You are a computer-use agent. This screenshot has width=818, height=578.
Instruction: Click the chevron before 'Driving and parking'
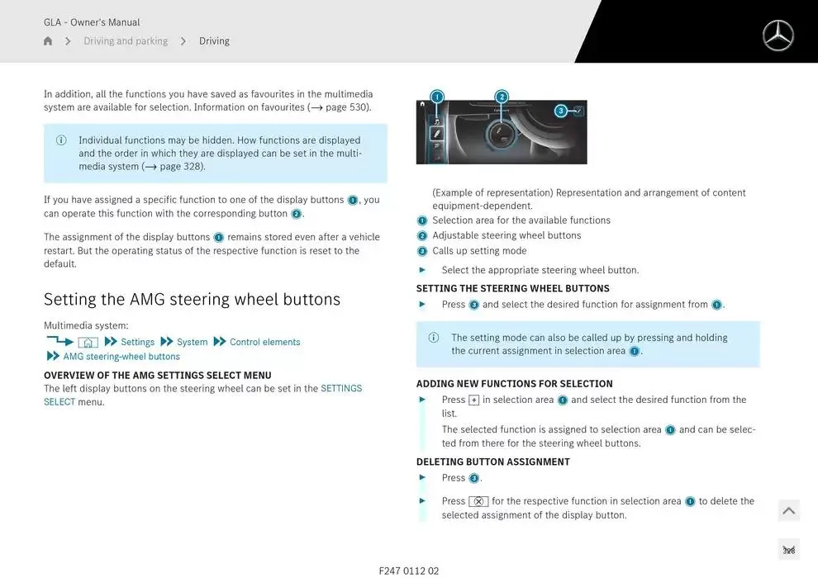point(68,41)
